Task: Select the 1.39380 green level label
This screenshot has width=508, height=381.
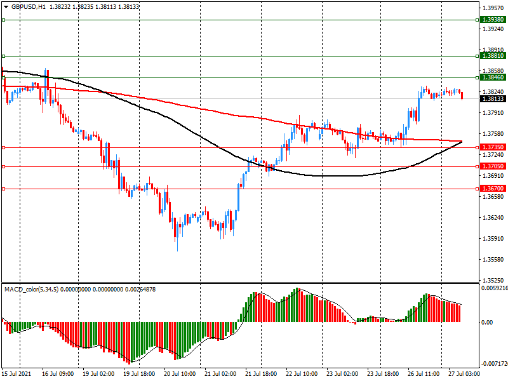Action: click(x=493, y=20)
